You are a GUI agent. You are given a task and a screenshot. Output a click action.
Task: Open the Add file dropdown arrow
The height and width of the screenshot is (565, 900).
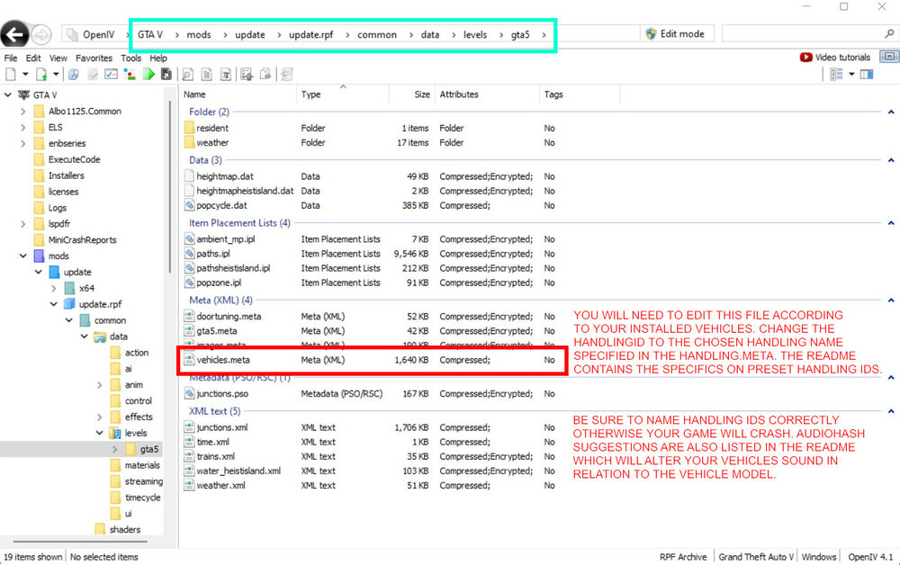click(x=56, y=74)
